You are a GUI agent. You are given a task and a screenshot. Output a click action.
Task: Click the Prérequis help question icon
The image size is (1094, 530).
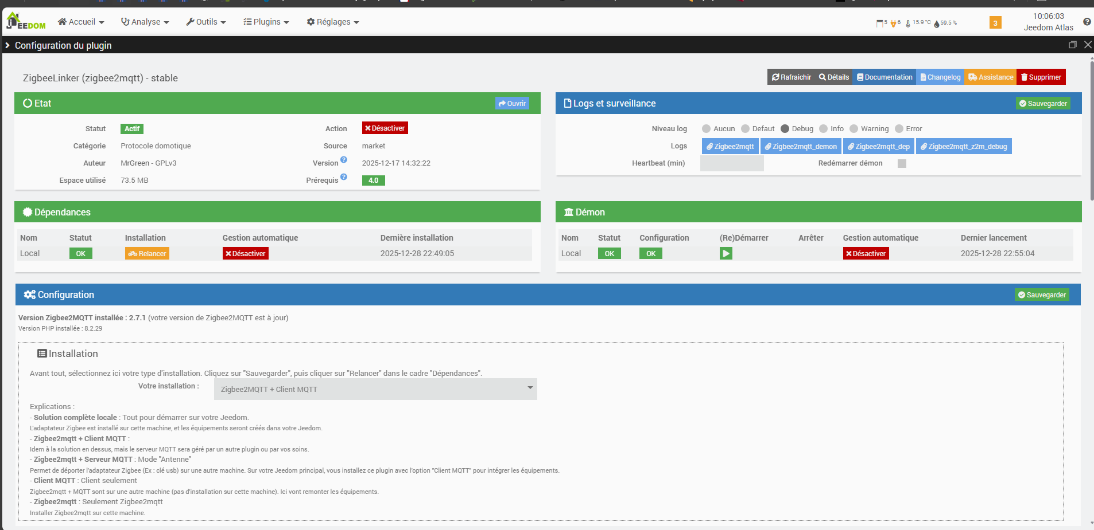pyautogui.click(x=344, y=177)
